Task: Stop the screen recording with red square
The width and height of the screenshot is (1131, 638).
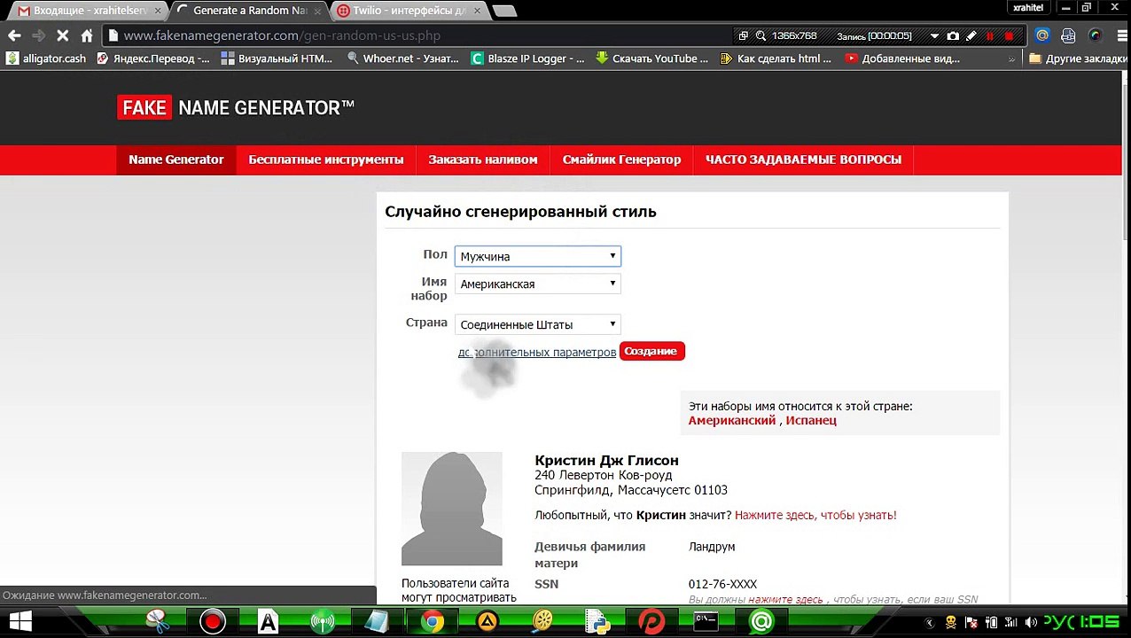Action: (x=1009, y=35)
